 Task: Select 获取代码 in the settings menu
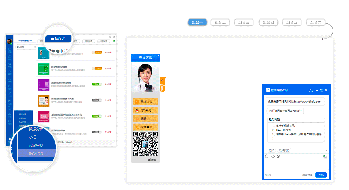coord(36,153)
